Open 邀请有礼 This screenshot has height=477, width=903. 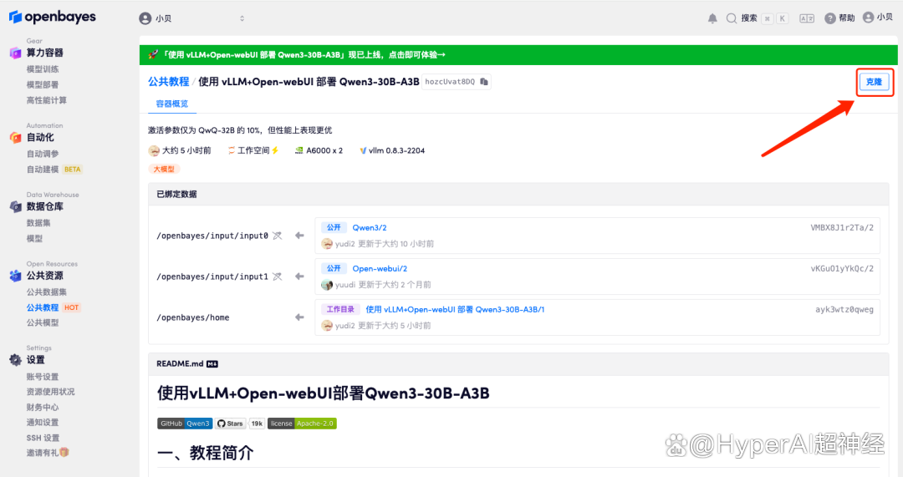pyautogui.click(x=48, y=453)
